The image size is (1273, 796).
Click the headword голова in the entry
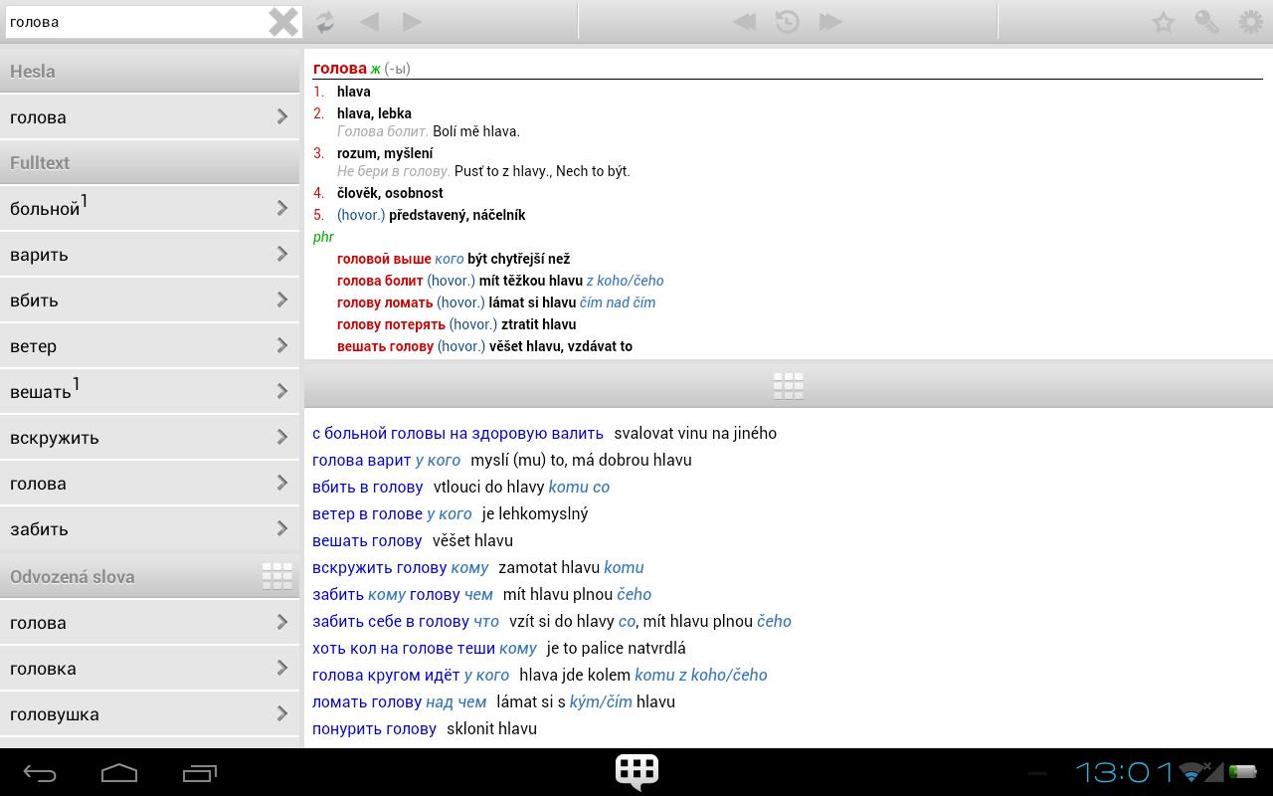click(x=340, y=68)
